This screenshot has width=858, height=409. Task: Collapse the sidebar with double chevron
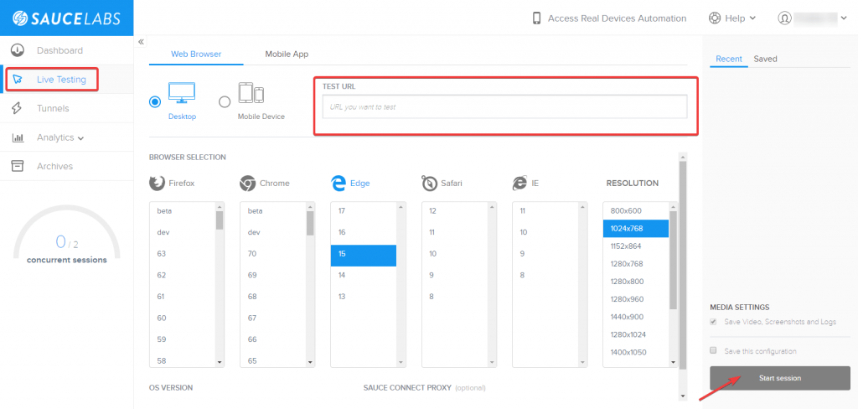click(141, 41)
